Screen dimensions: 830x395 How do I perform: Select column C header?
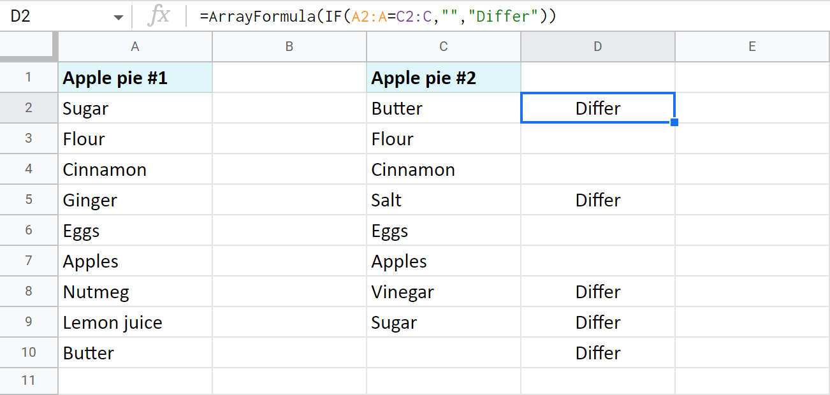point(444,47)
